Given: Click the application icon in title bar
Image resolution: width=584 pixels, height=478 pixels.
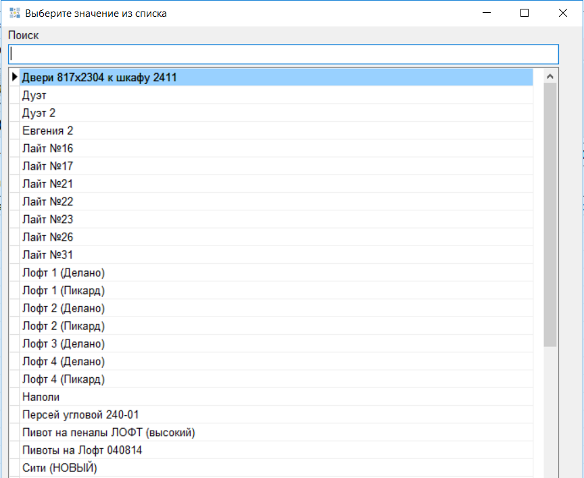Looking at the screenshot, I should [x=14, y=13].
